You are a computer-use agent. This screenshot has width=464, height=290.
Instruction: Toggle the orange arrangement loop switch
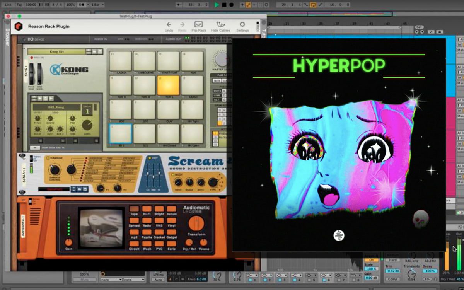point(313,5)
